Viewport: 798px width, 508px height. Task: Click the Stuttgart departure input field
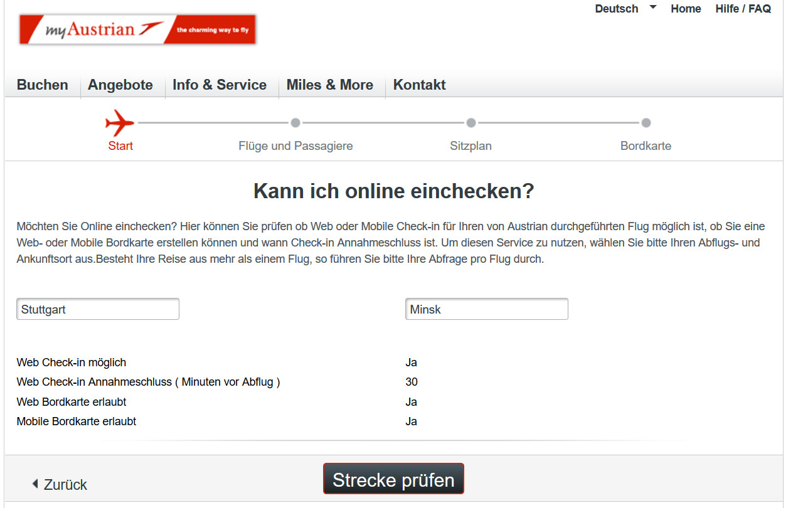(98, 309)
